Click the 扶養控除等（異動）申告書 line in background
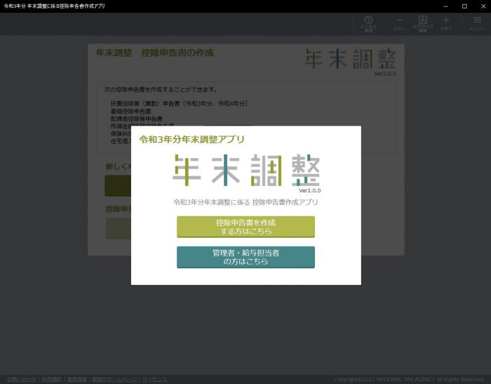The height and width of the screenshot is (384, 491). coord(179,103)
